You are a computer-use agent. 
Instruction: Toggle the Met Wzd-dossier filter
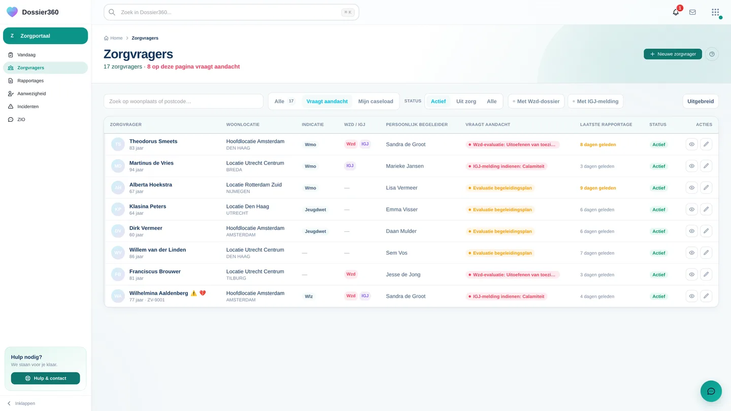click(536, 101)
